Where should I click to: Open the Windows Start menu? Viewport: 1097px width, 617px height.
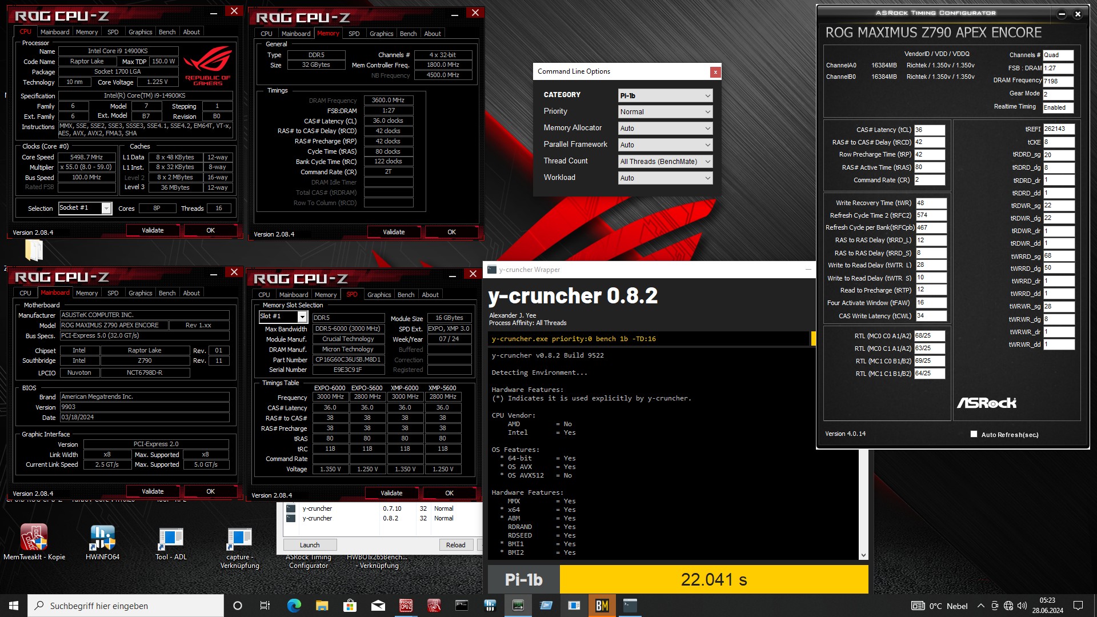pos(14,606)
